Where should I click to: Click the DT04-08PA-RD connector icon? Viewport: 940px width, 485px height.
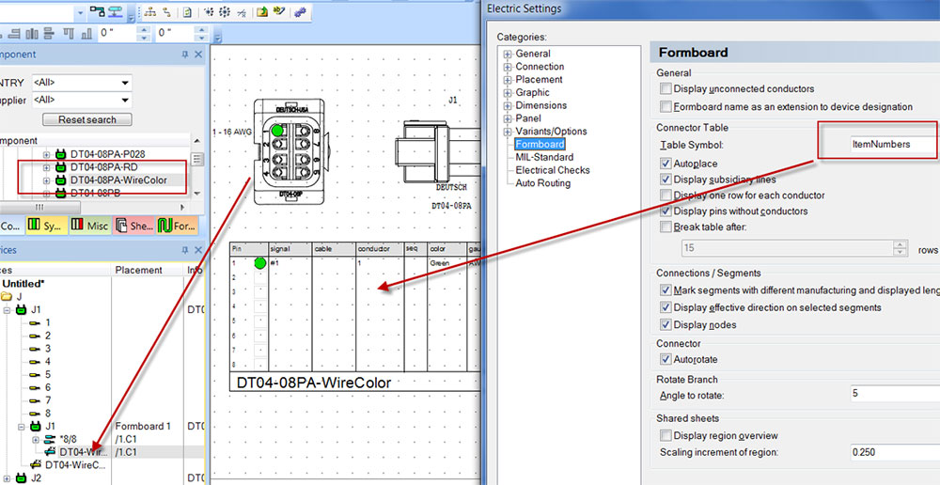61,166
